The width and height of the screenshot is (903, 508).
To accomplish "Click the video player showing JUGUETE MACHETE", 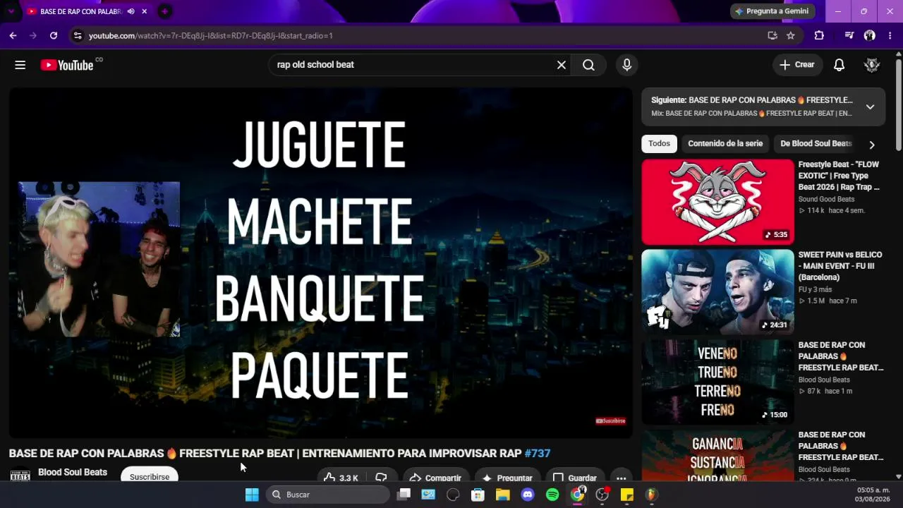I will pyautogui.click(x=320, y=262).
